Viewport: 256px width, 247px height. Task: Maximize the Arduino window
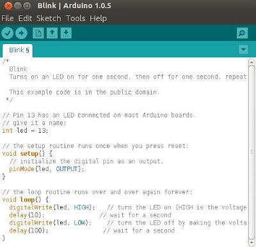coord(27,6)
